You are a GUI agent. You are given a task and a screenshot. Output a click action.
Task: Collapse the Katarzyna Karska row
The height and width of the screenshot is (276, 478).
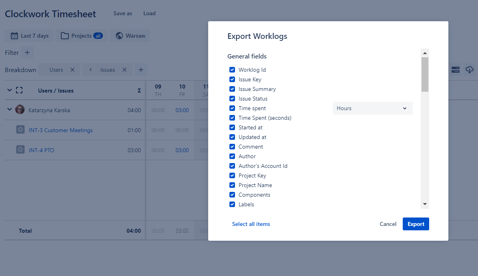click(x=9, y=110)
